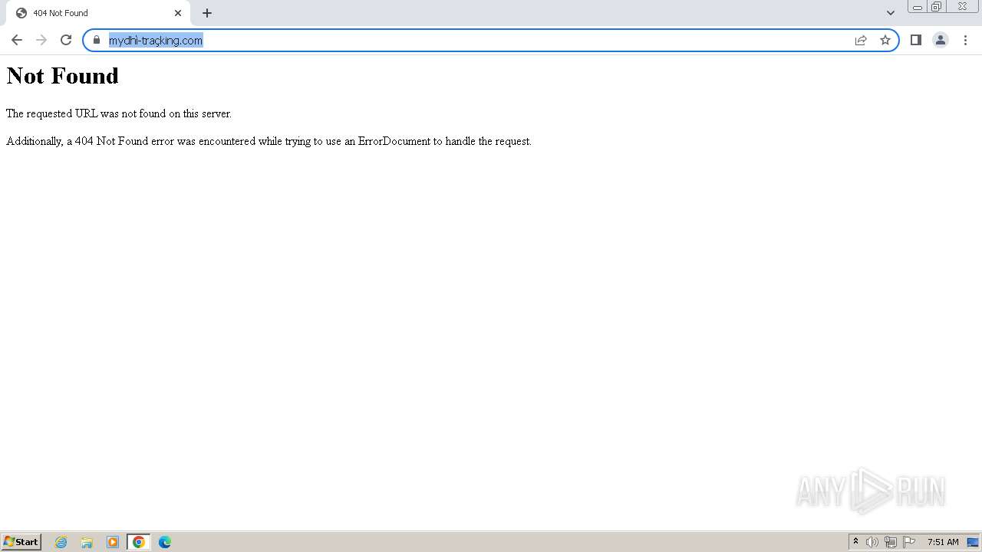This screenshot has width=982, height=552.
Task: Close the Chrome window
Action: click(962, 7)
